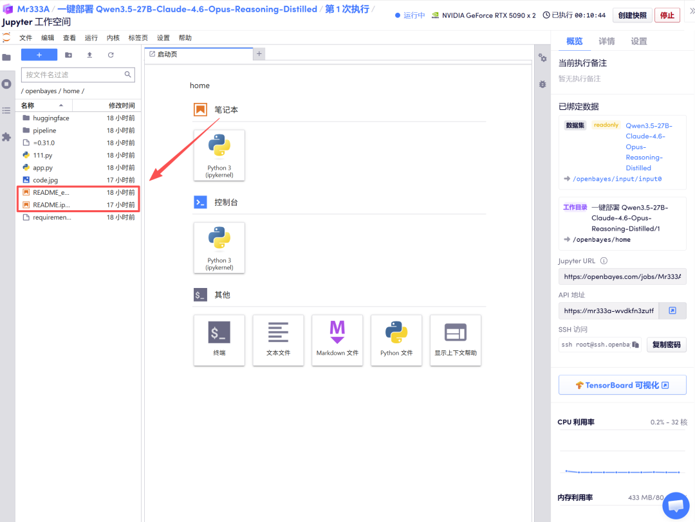This screenshot has height=522, width=695.
Task: Open the file browser sidebar icon
Action: click(6, 57)
